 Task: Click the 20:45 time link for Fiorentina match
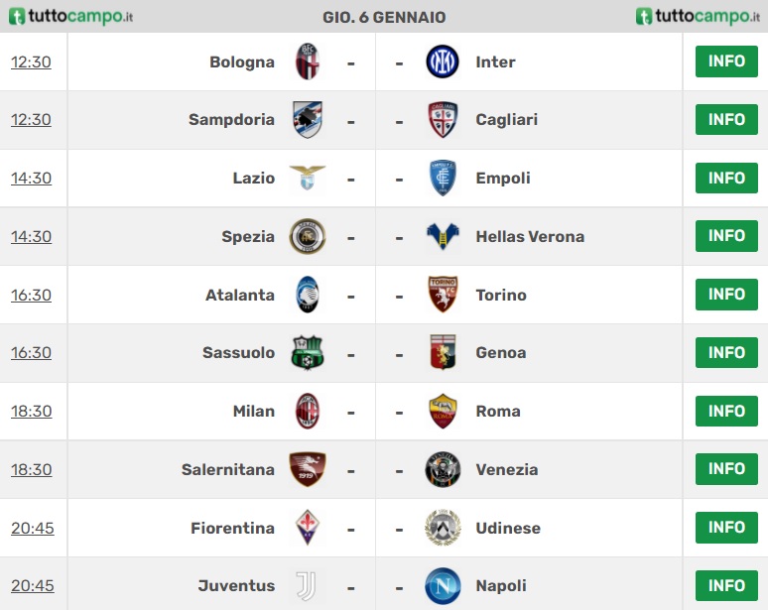pos(33,528)
